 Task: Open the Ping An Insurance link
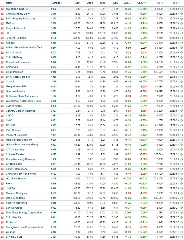16,203
